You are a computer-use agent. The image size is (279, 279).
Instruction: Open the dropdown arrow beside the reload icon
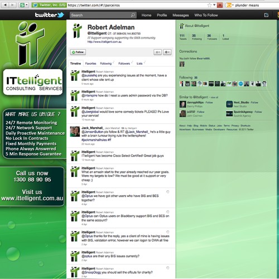point(27,5)
